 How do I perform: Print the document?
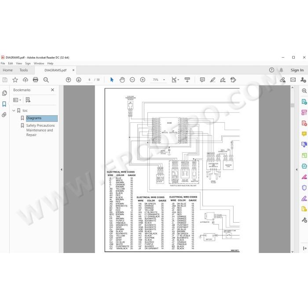pyautogui.click(x=36, y=80)
